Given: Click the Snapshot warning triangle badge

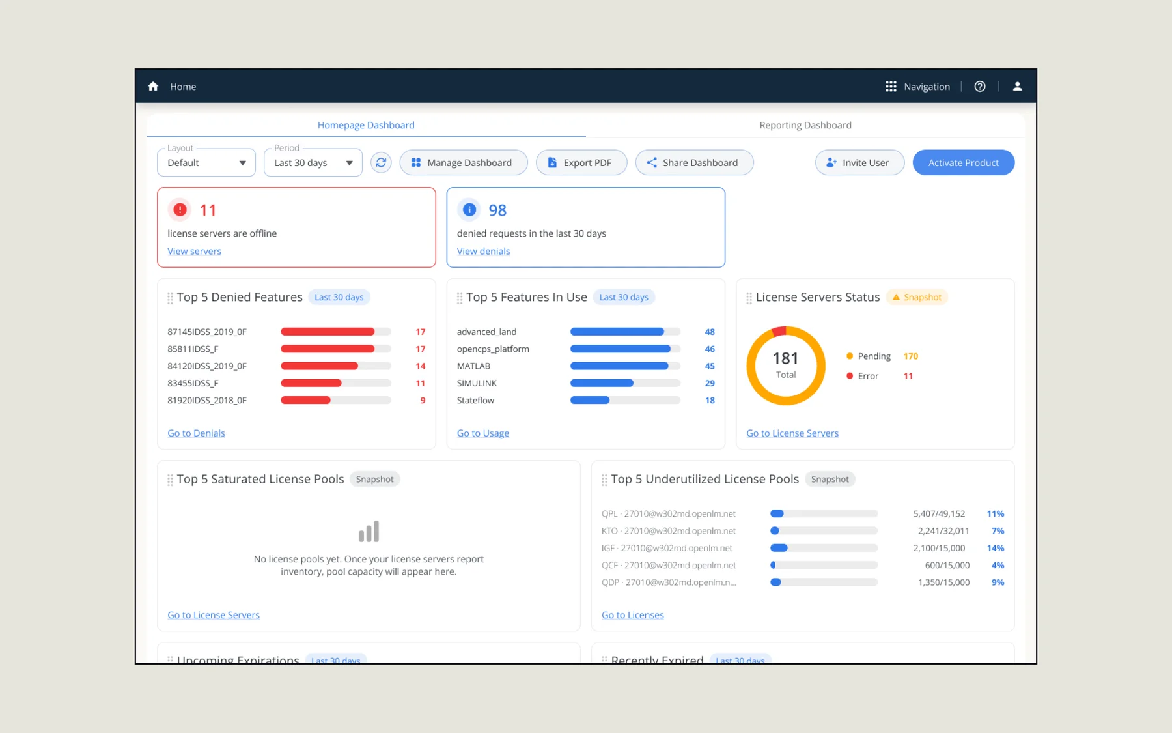Looking at the screenshot, I should 917,297.
